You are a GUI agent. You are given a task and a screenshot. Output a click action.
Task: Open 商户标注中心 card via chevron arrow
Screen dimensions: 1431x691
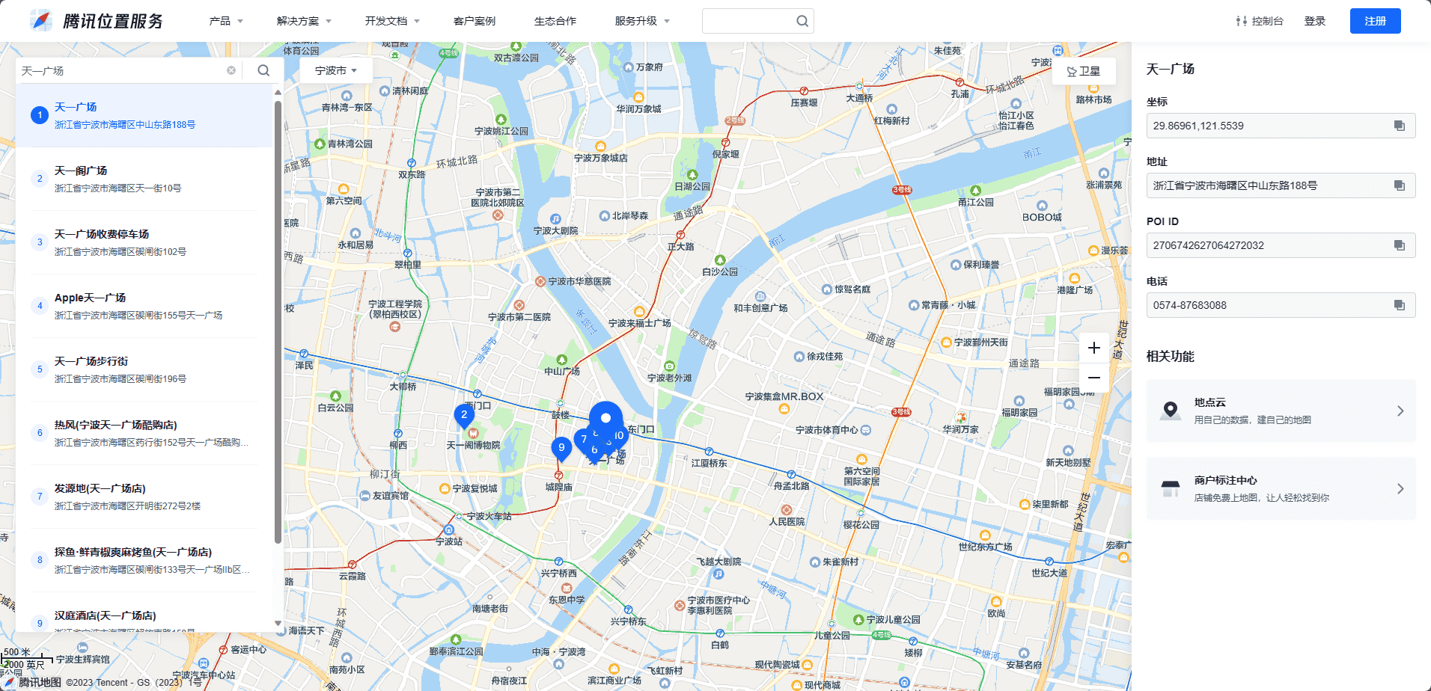point(1400,488)
